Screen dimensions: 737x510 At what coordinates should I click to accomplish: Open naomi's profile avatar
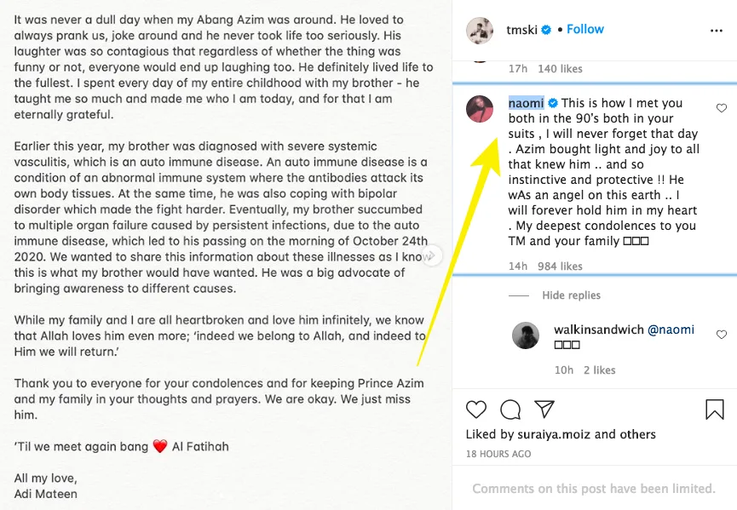pyautogui.click(x=480, y=109)
